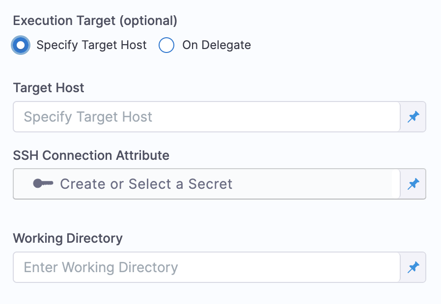The height and width of the screenshot is (304, 441).
Task: Choose the On Delegate radio option
Action: tap(166, 46)
